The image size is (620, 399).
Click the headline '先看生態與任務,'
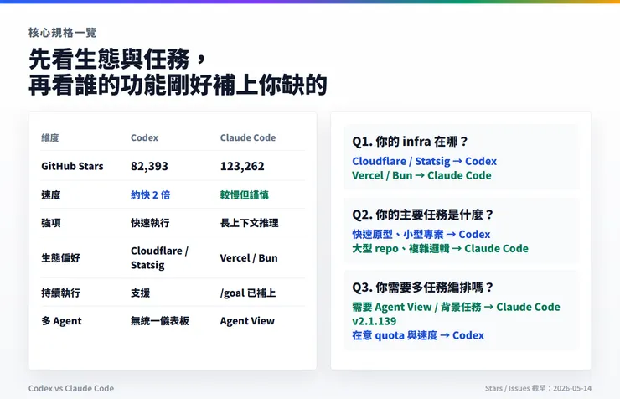click(118, 60)
